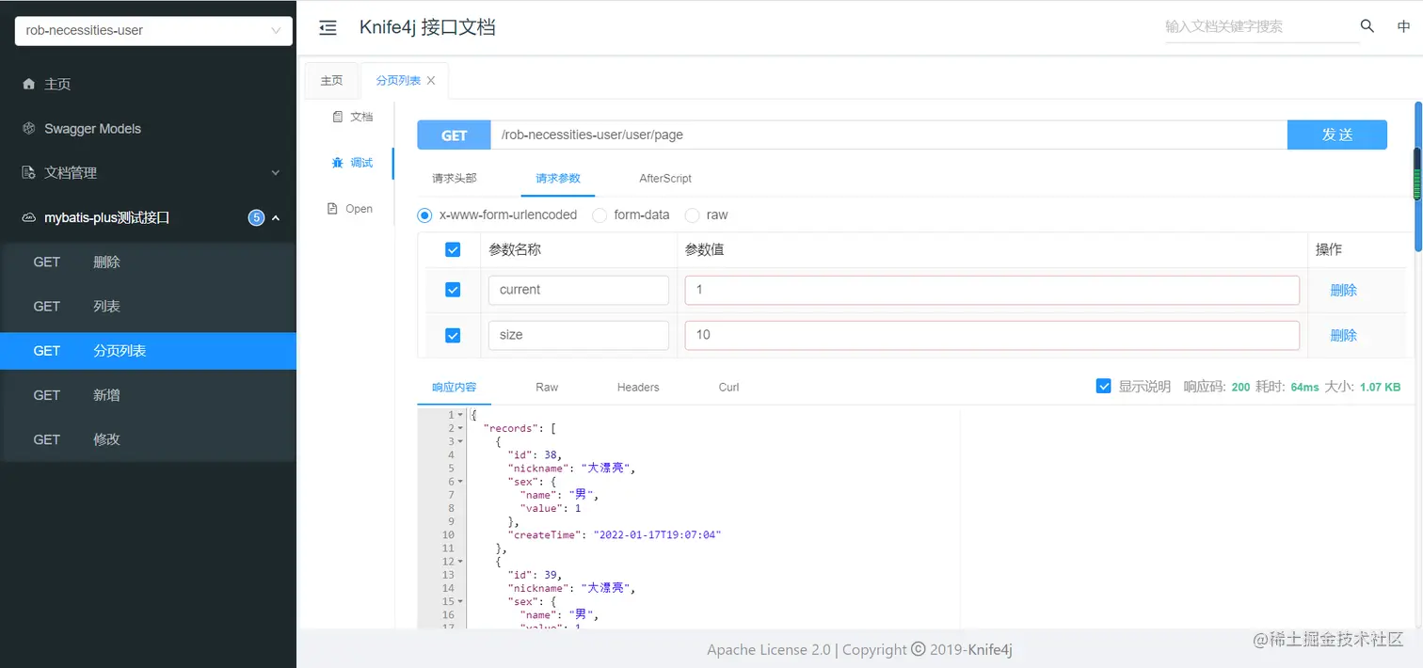Show the 响应内容 response tab

(455, 387)
